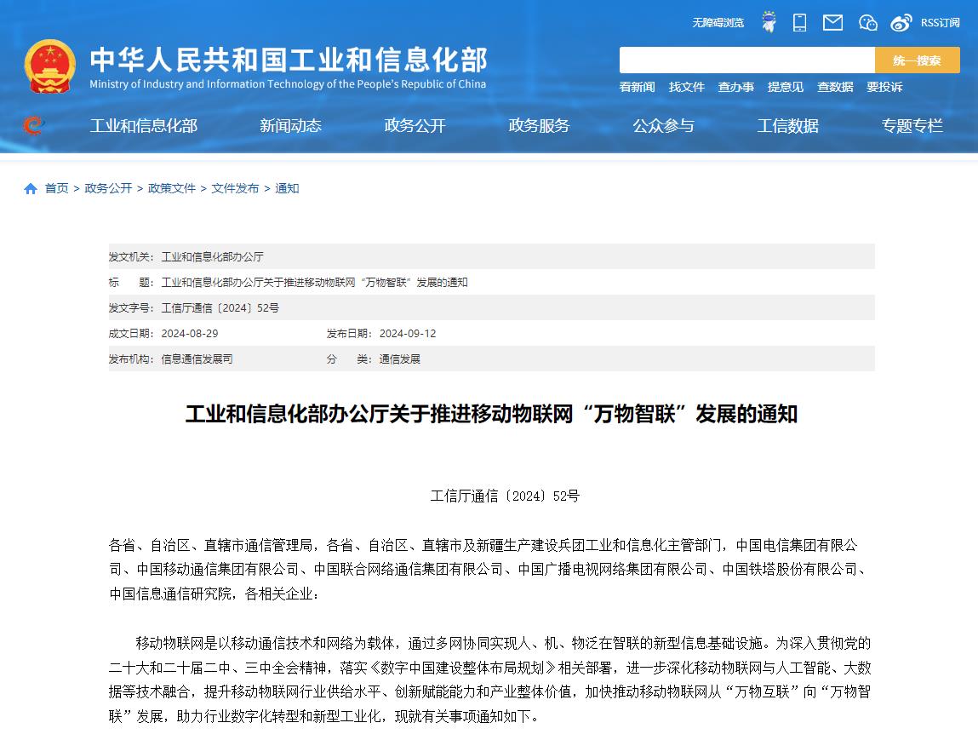Click the red swirl icon in navigation bar
The width and height of the screenshot is (978, 740).
33,125
